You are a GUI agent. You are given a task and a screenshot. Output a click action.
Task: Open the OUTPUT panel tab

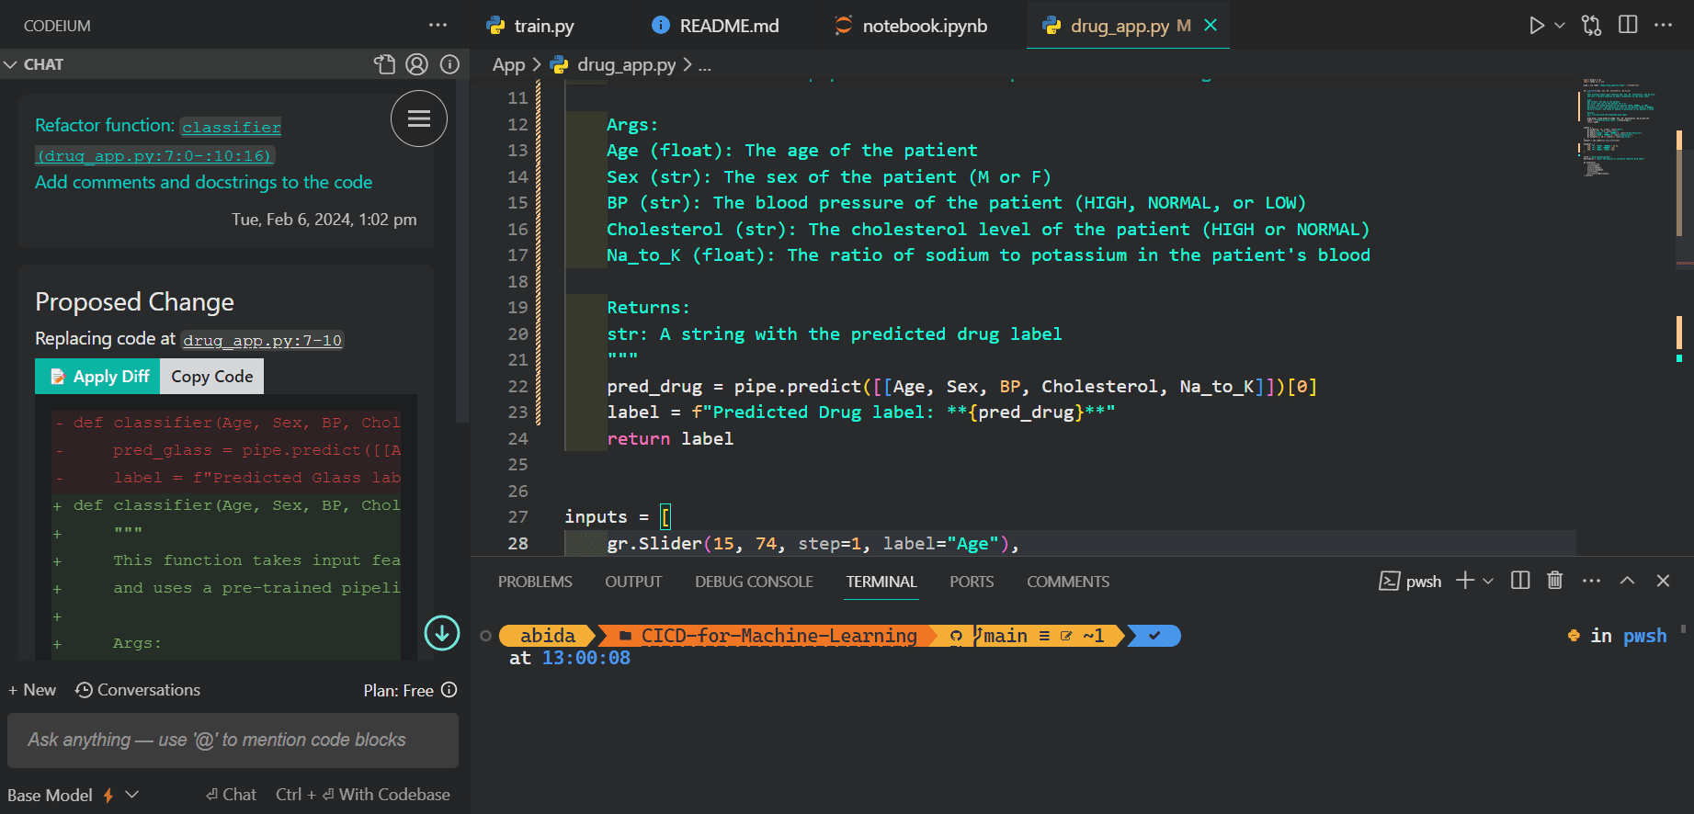pyautogui.click(x=633, y=582)
